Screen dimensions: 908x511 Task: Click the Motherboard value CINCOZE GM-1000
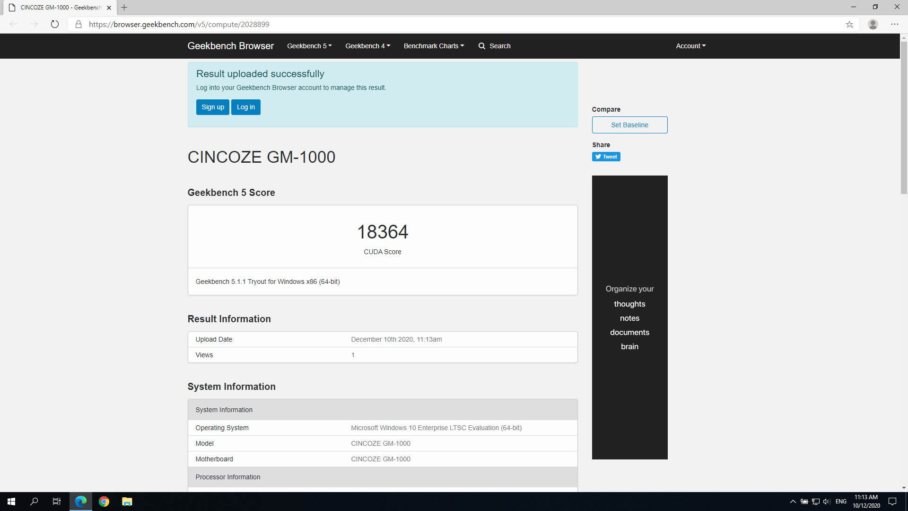381,459
